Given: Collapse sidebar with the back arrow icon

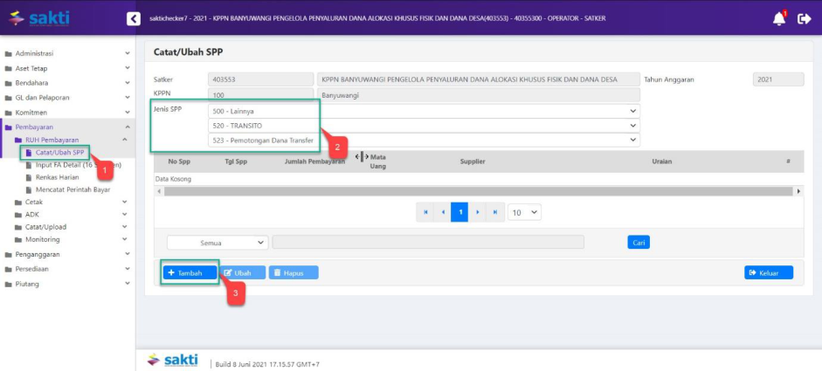Looking at the screenshot, I should [133, 18].
